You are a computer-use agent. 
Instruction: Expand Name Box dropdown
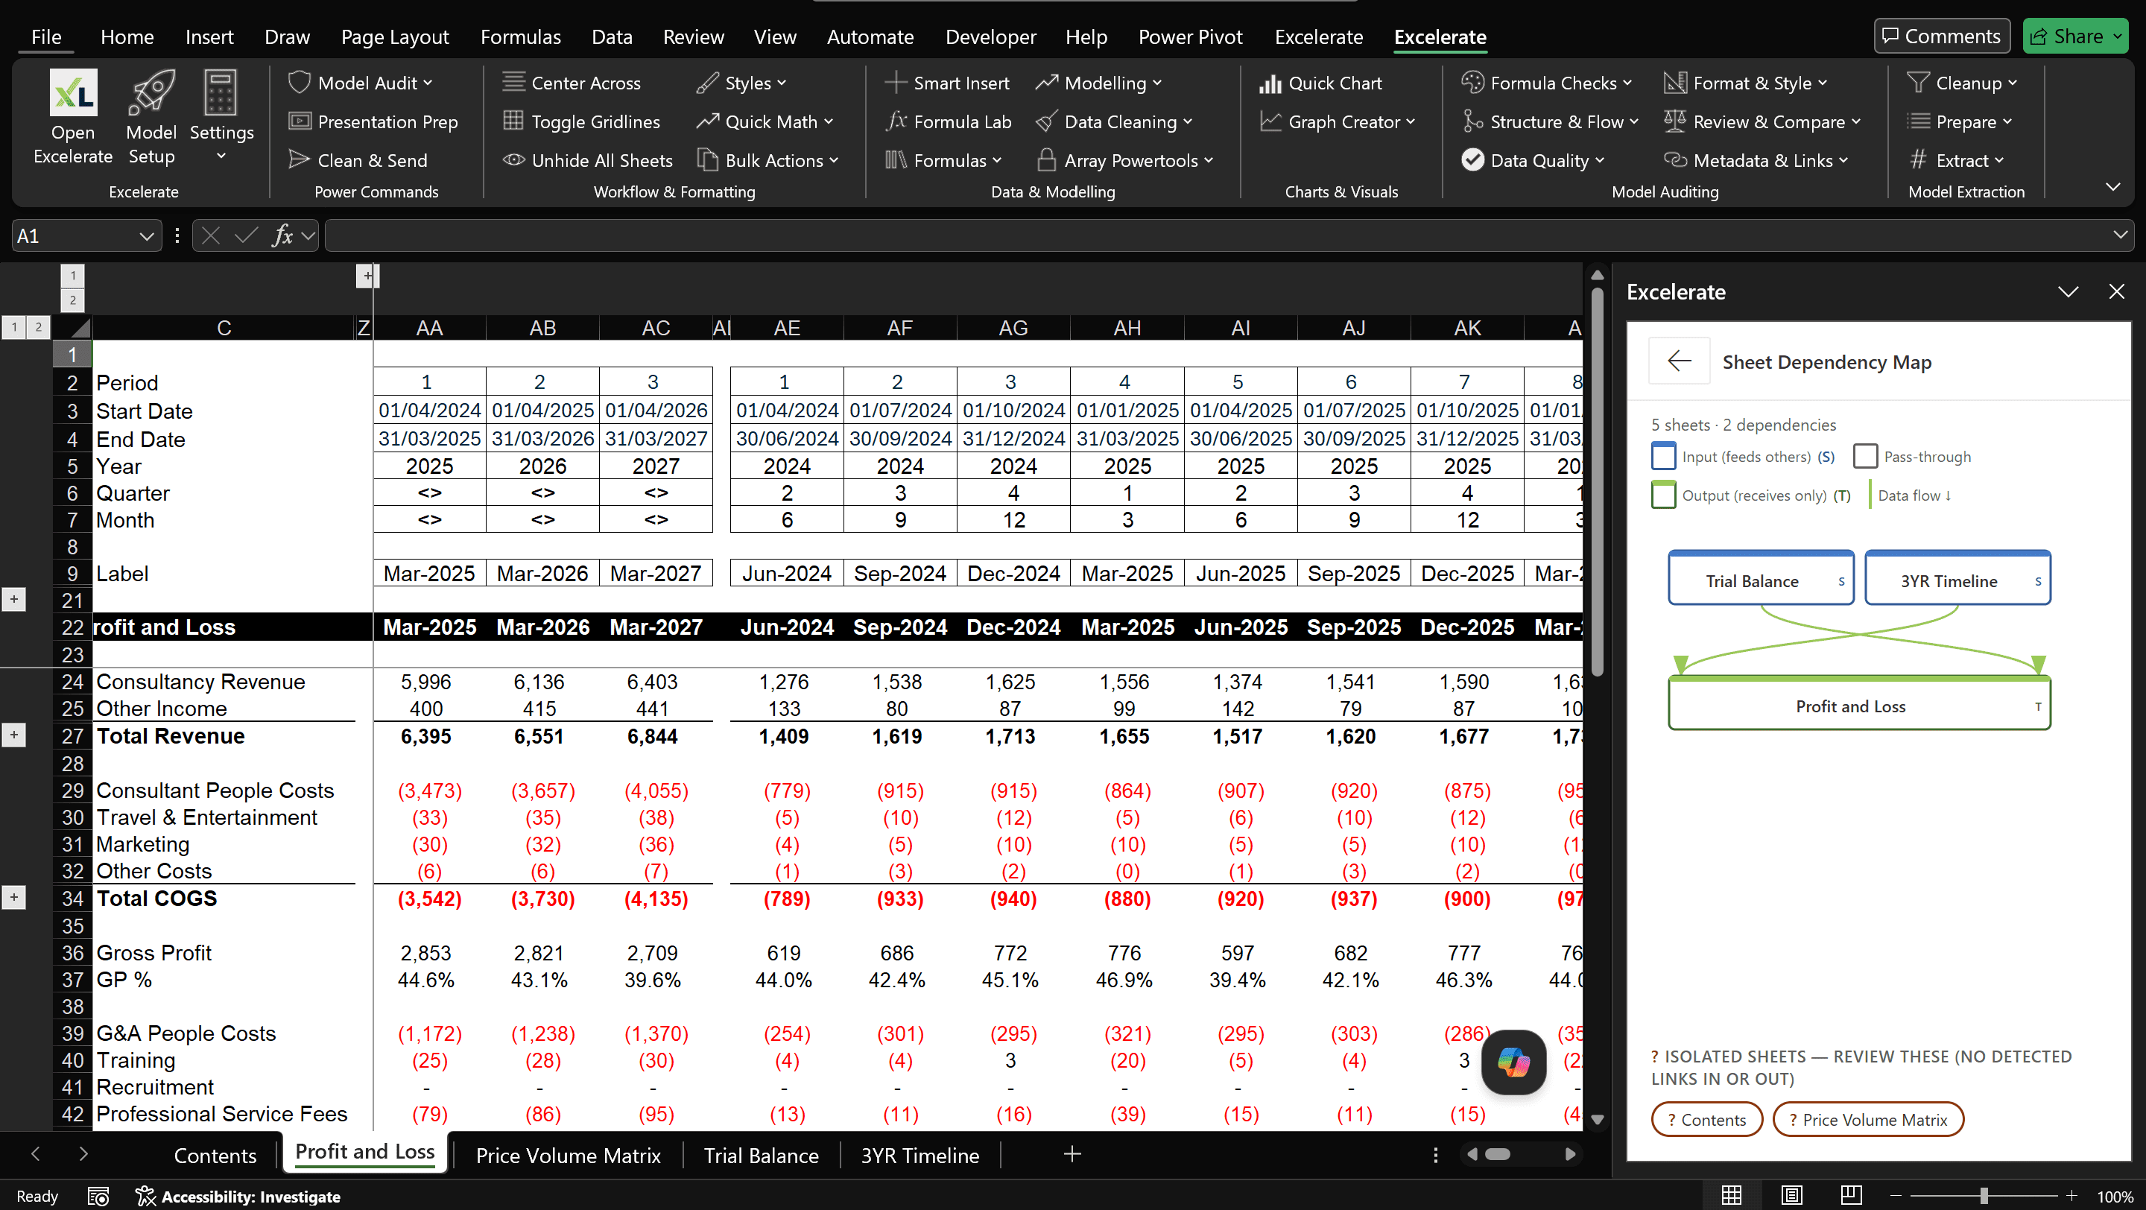pyautogui.click(x=147, y=236)
